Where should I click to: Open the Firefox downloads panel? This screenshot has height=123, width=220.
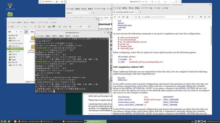tap(205, 17)
